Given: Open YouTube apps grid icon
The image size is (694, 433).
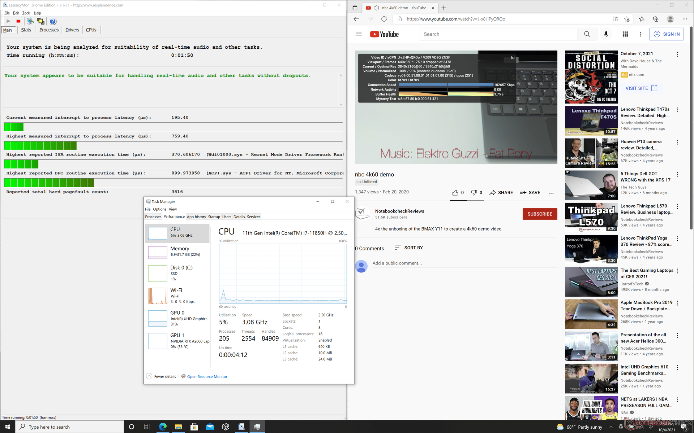Looking at the screenshot, I should (x=625, y=34).
